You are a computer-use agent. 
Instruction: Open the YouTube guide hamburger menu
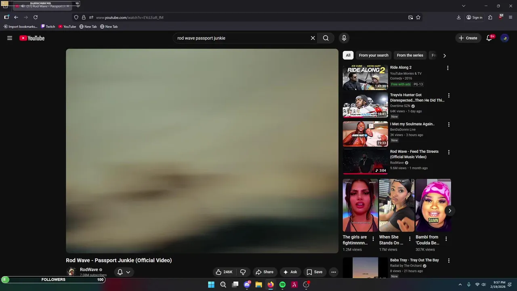point(10,38)
